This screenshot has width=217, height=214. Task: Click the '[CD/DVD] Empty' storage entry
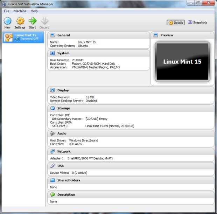pos(97,119)
